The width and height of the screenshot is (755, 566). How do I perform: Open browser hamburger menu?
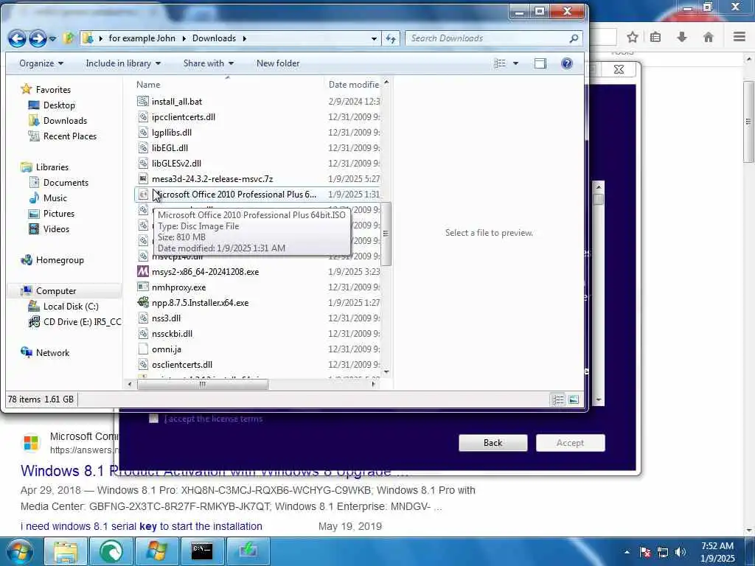(x=740, y=37)
